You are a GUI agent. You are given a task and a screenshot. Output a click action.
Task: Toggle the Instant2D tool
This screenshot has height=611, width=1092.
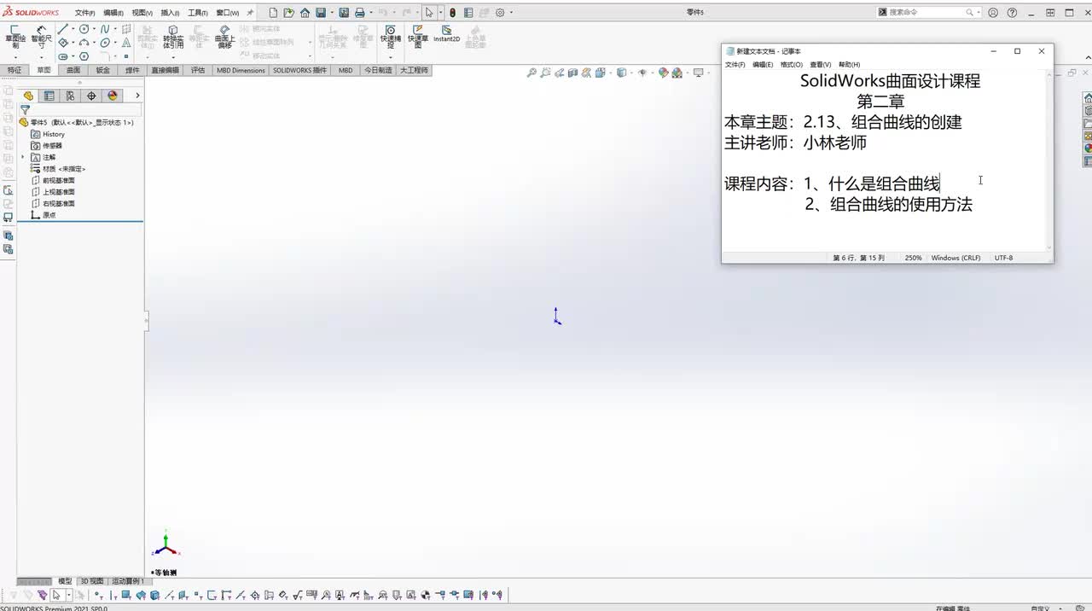[x=446, y=34]
